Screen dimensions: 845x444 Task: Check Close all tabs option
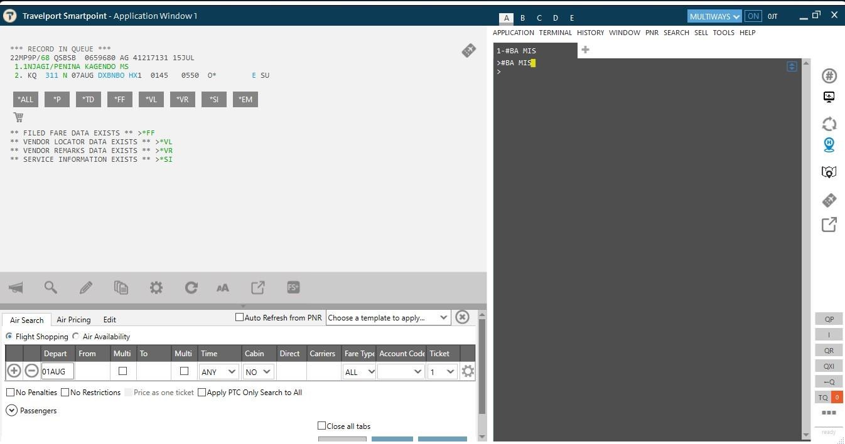pyautogui.click(x=321, y=426)
